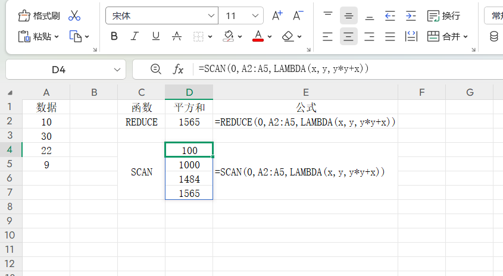Click the Cut scissors icon

coord(74,15)
